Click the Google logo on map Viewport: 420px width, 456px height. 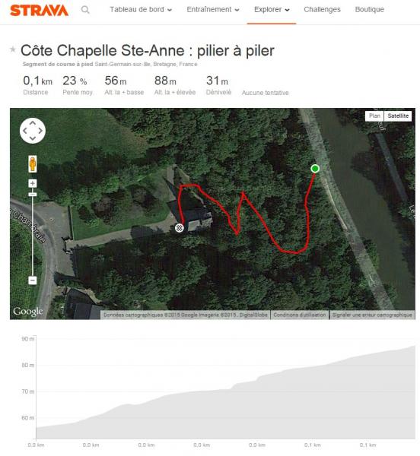pyautogui.click(x=28, y=312)
